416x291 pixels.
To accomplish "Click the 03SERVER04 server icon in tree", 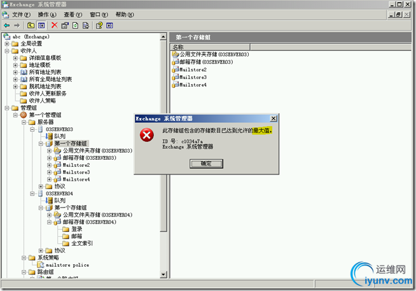I will click(x=41, y=194).
